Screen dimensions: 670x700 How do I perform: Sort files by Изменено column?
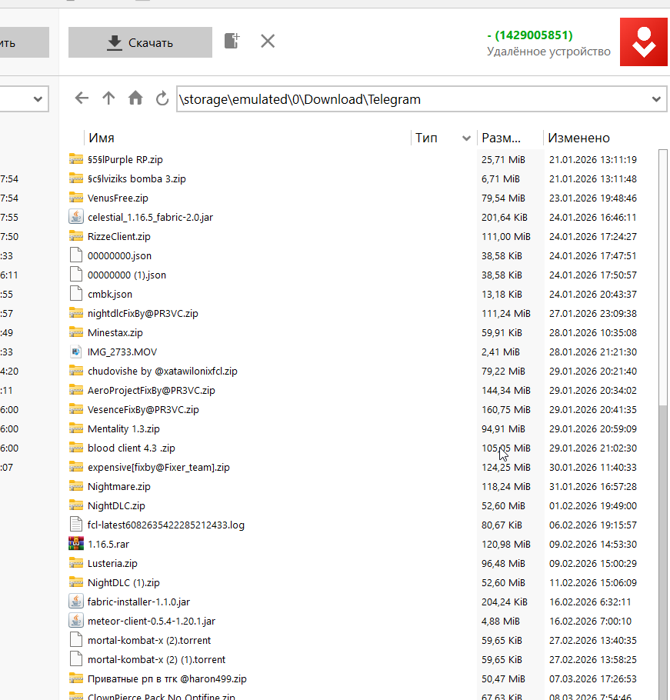[x=578, y=138]
